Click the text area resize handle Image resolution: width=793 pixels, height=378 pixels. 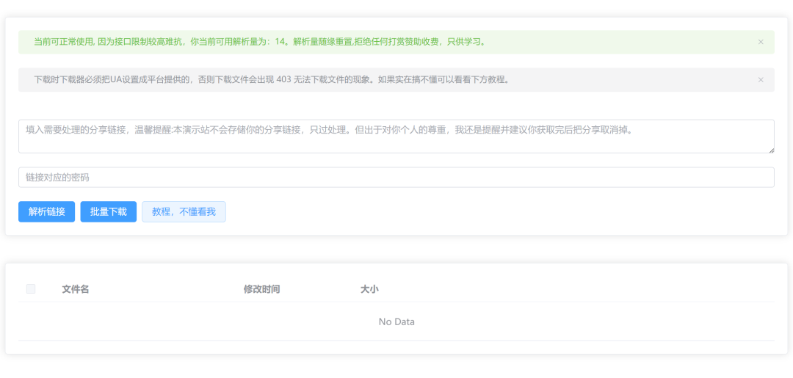point(771,150)
